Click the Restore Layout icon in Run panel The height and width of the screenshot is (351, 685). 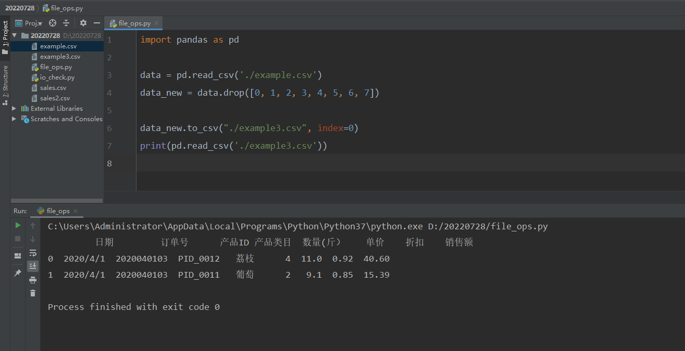[x=18, y=255]
